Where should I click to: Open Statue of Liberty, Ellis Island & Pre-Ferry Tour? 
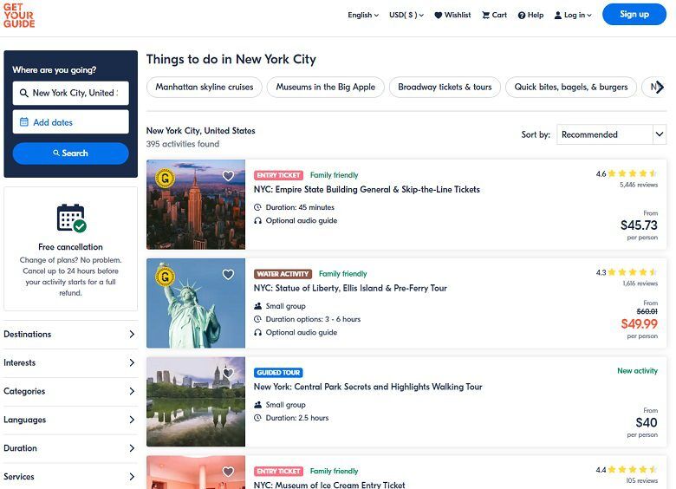[x=350, y=288]
